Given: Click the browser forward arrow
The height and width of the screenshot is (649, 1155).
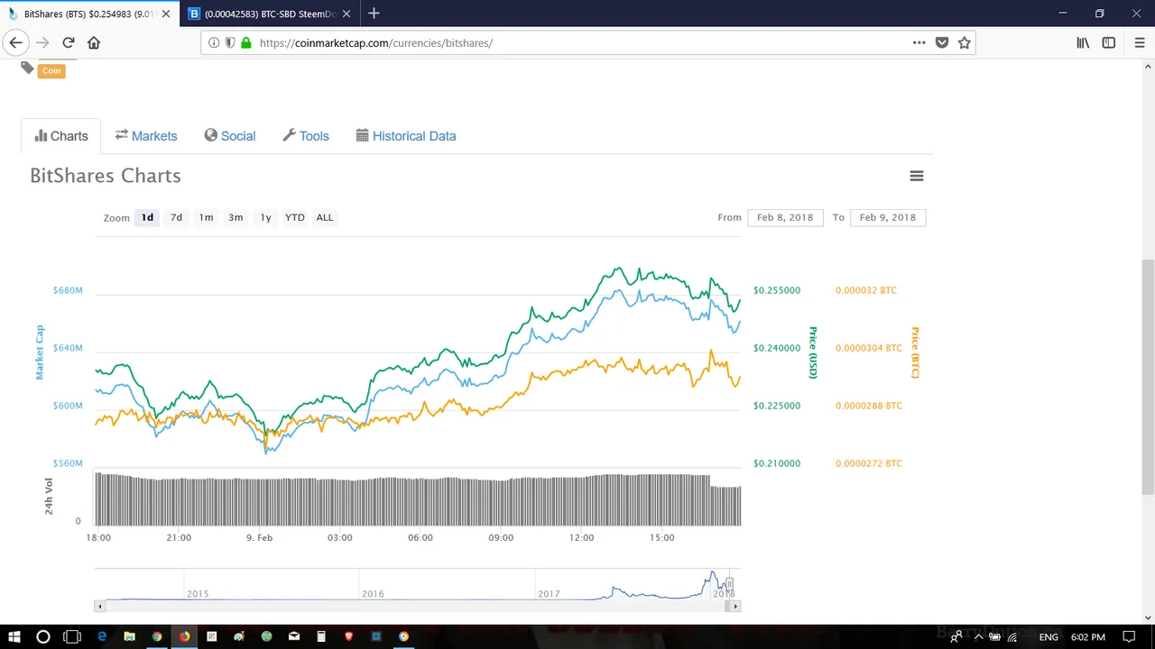Looking at the screenshot, I should pyautogui.click(x=42, y=42).
